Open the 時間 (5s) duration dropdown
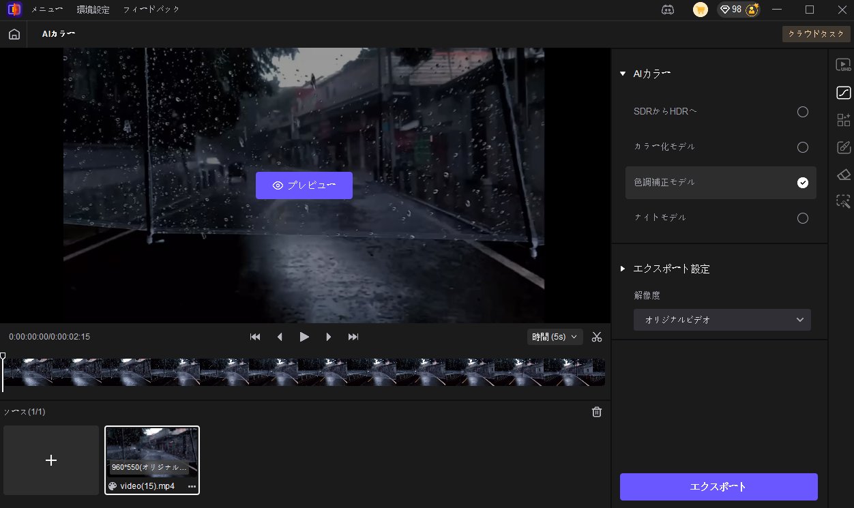This screenshot has height=508, width=854. pyautogui.click(x=555, y=337)
